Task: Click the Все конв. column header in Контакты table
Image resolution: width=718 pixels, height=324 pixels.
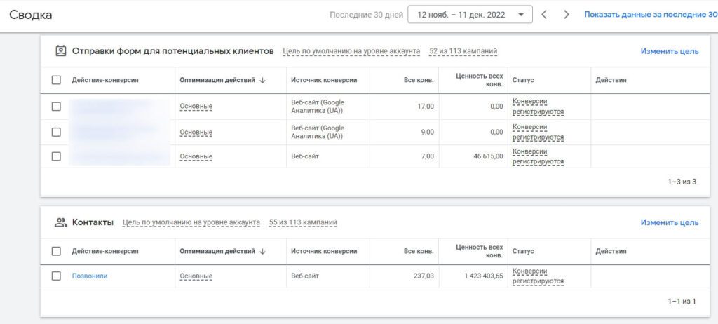Action: coord(419,251)
